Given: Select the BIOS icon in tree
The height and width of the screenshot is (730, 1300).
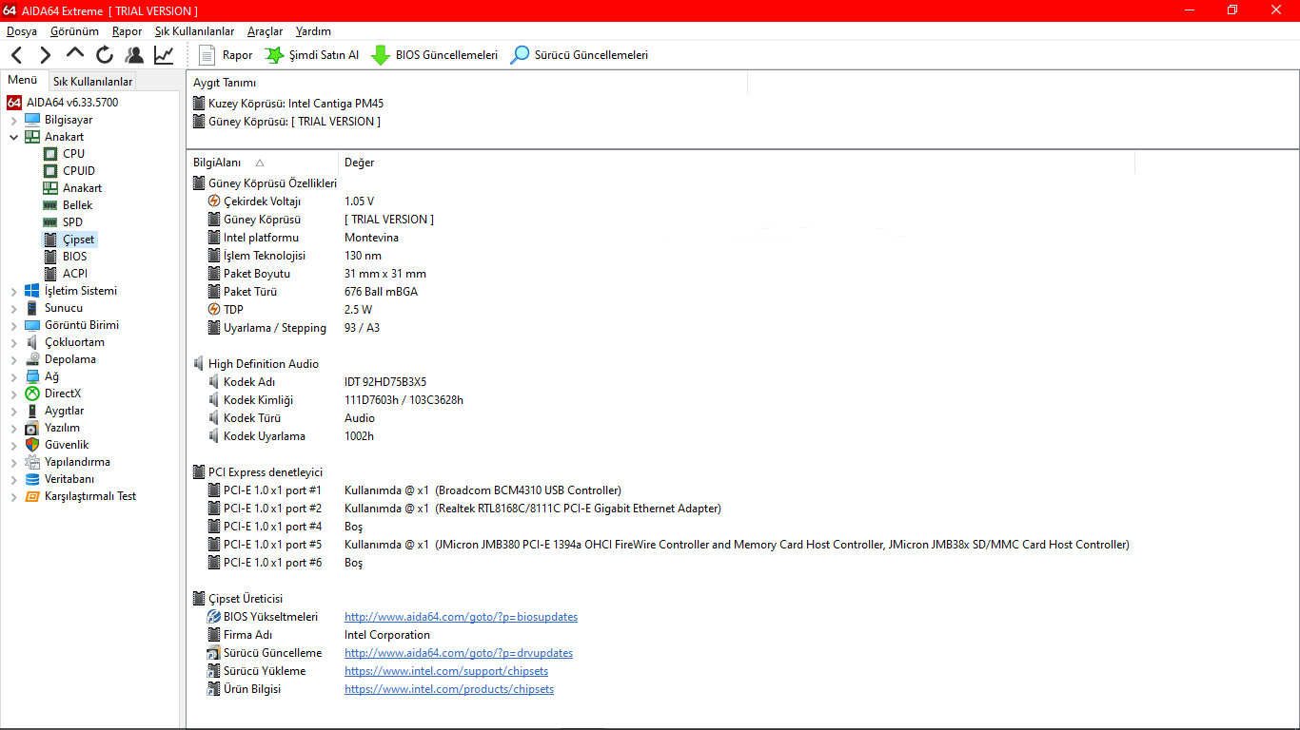Looking at the screenshot, I should (50, 257).
